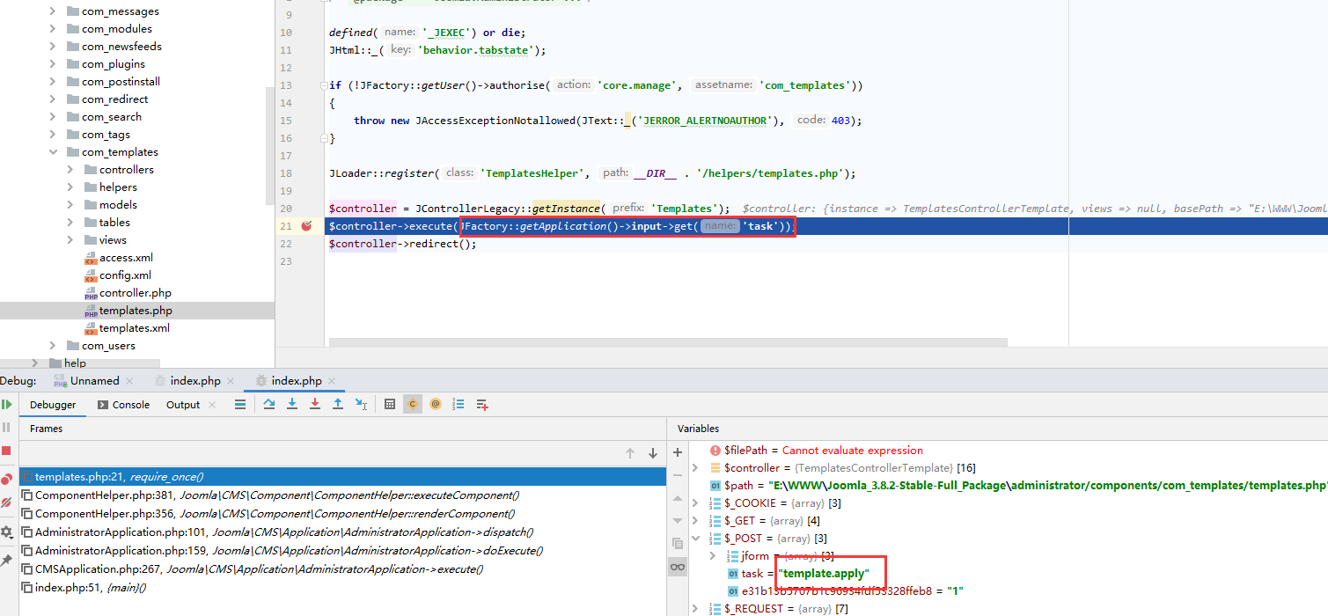Move the watch up in Variables
This screenshot has width=1328, height=616.
coord(678,498)
